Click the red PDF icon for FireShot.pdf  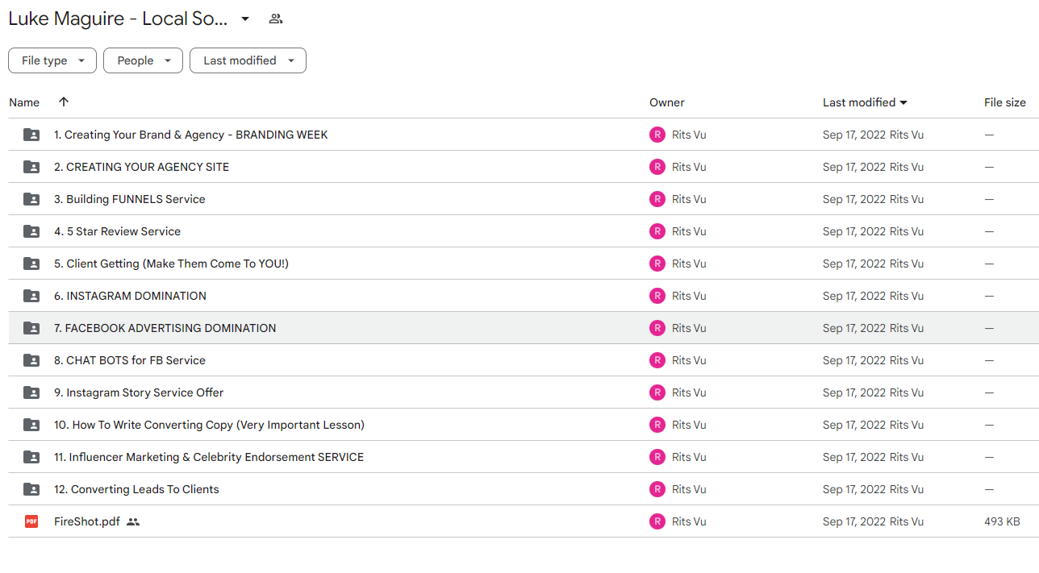coord(31,521)
